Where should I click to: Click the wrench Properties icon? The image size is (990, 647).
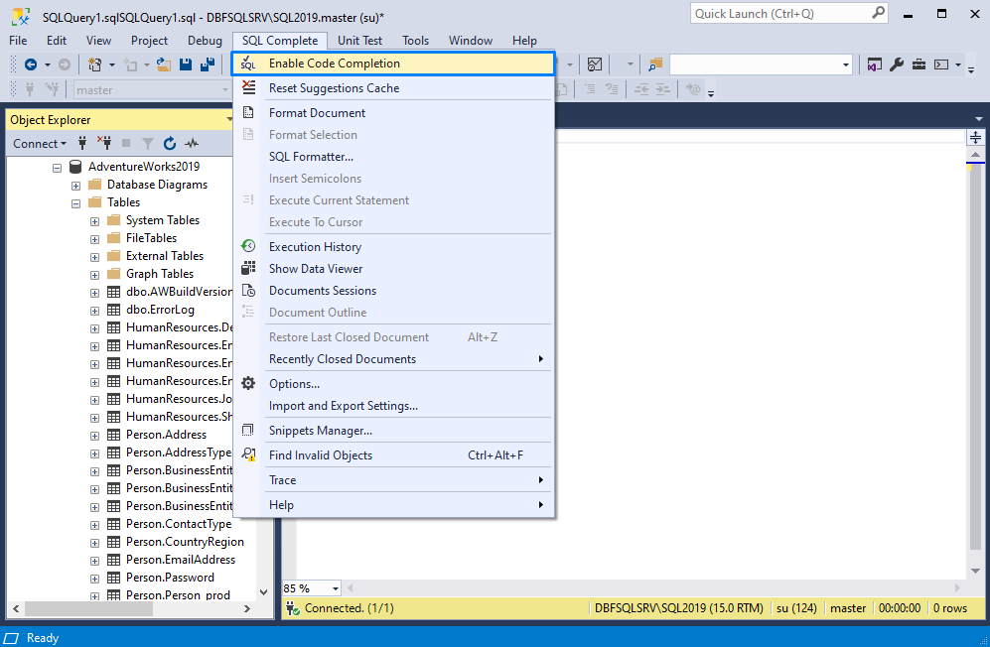[897, 65]
